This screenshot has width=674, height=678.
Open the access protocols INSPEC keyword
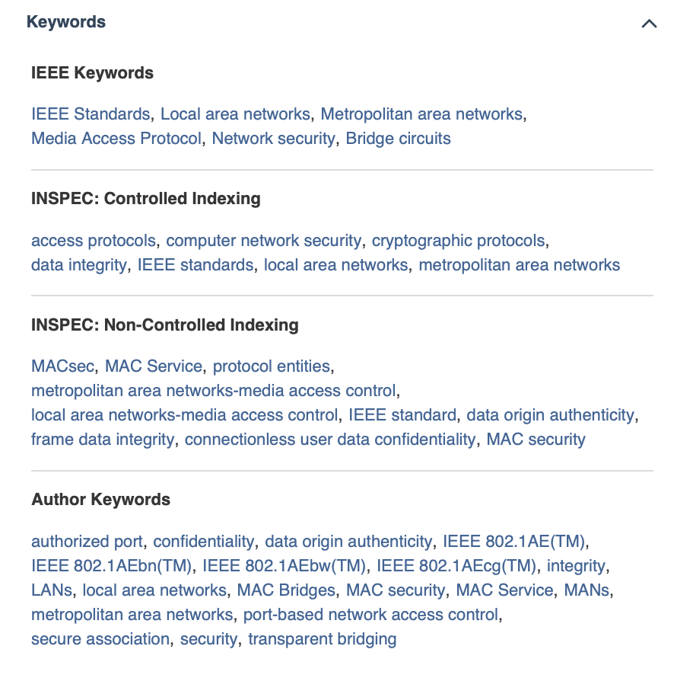pyautogui.click(x=92, y=240)
